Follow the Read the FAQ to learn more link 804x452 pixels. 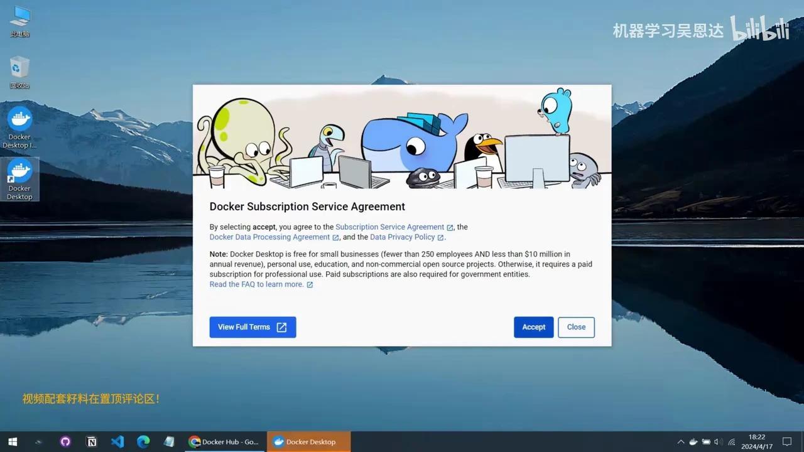(x=256, y=284)
